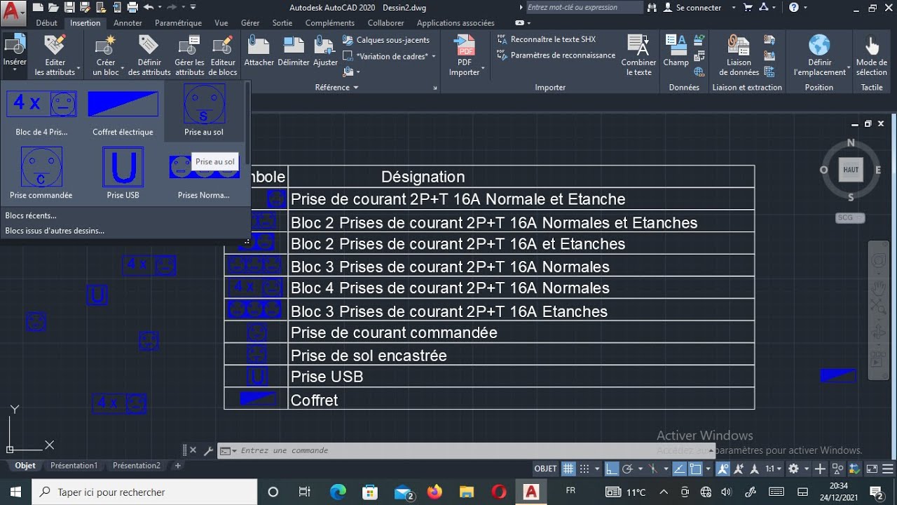Click the New drawing icon in quick access toolbar
Screen dimensions: 897x505
click(38, 8)
